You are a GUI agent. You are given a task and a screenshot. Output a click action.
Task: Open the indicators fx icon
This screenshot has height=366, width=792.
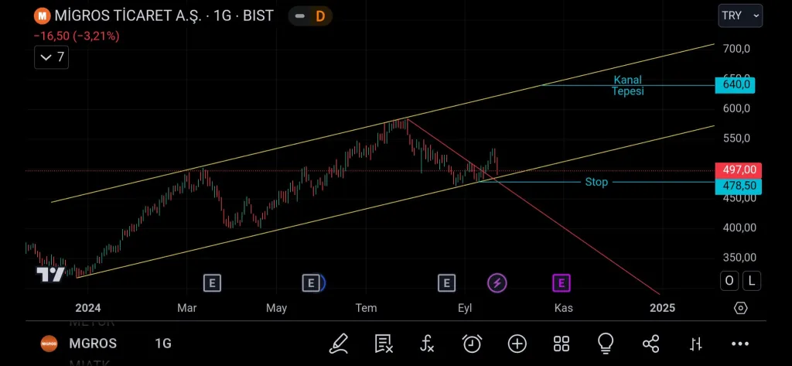pos(427,344)
